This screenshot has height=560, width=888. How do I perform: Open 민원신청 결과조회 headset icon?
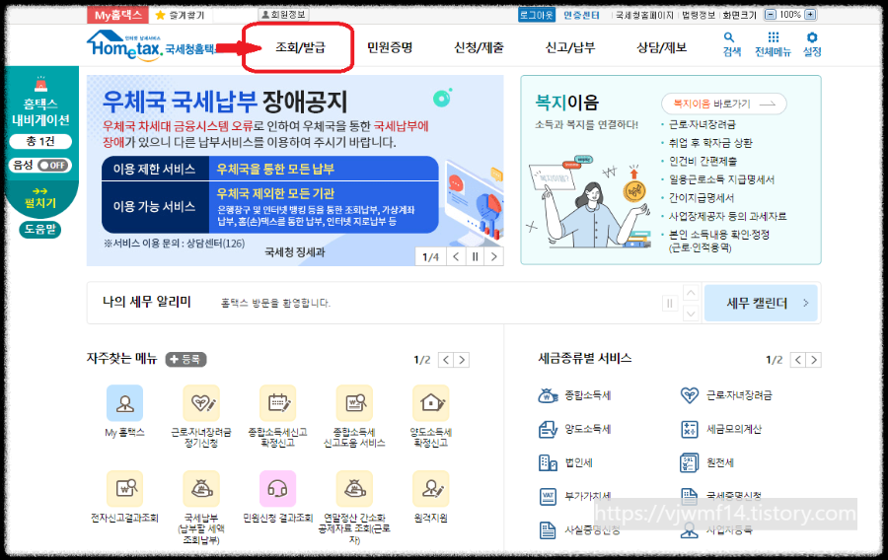point(277,488)
